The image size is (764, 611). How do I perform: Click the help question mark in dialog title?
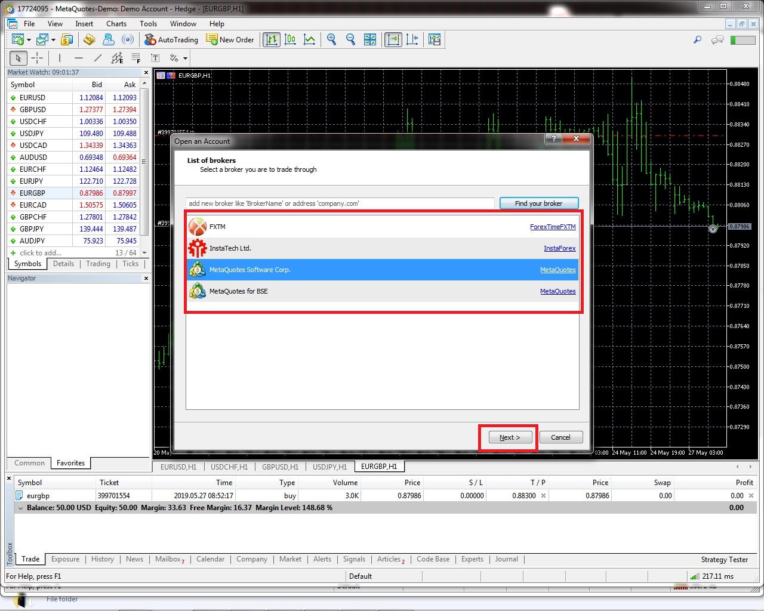554,138
